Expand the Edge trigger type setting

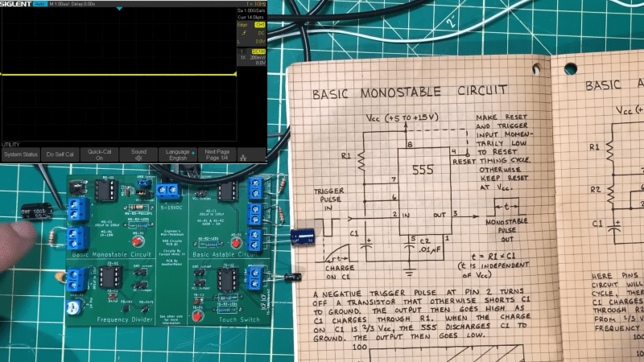pyautogui.click(x=242, y=25)
